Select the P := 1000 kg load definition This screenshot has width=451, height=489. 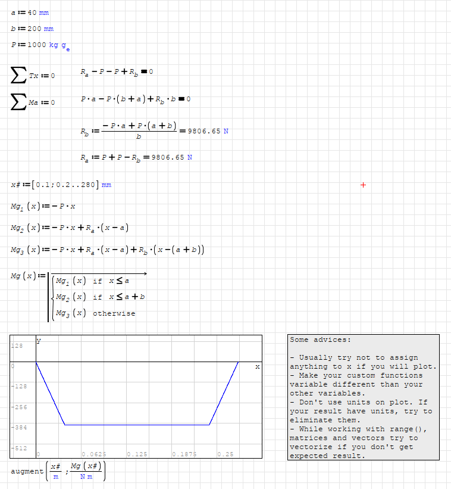click(40, 45)
